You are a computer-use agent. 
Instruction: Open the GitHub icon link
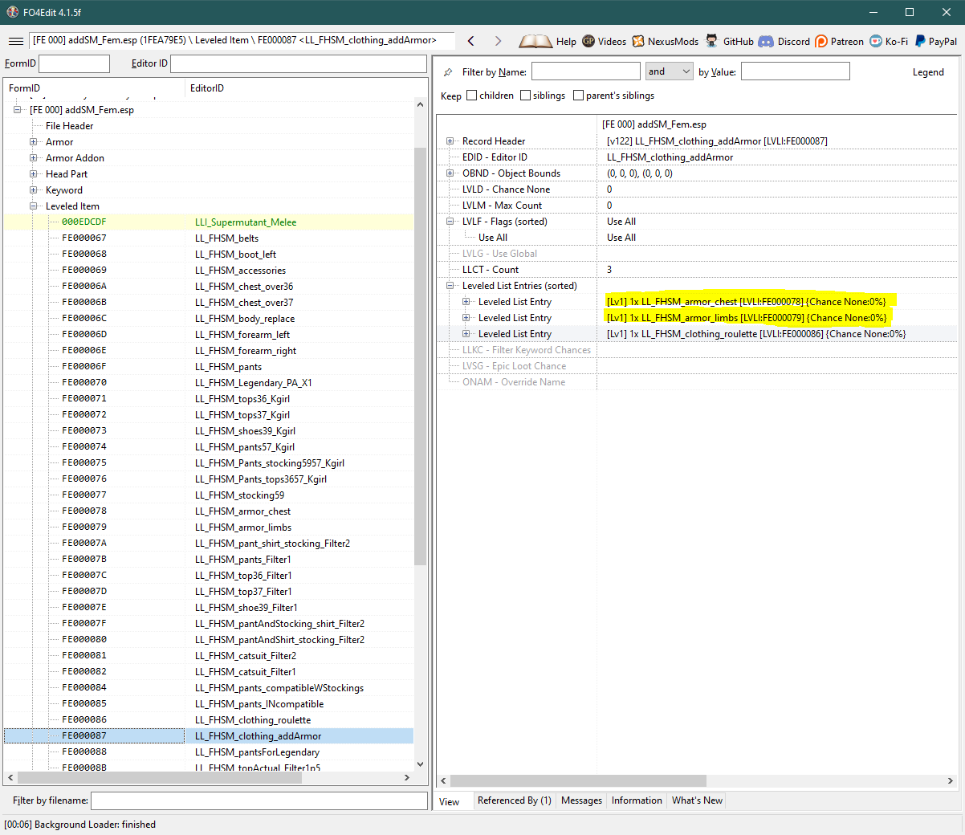click(x=712, y=41)
